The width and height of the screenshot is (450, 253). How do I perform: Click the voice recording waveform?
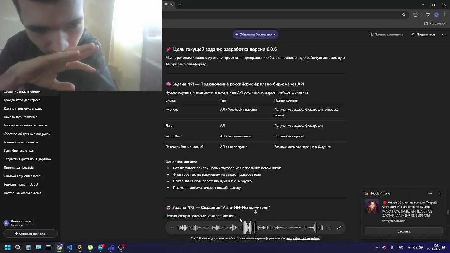click(x=250, y=228)
